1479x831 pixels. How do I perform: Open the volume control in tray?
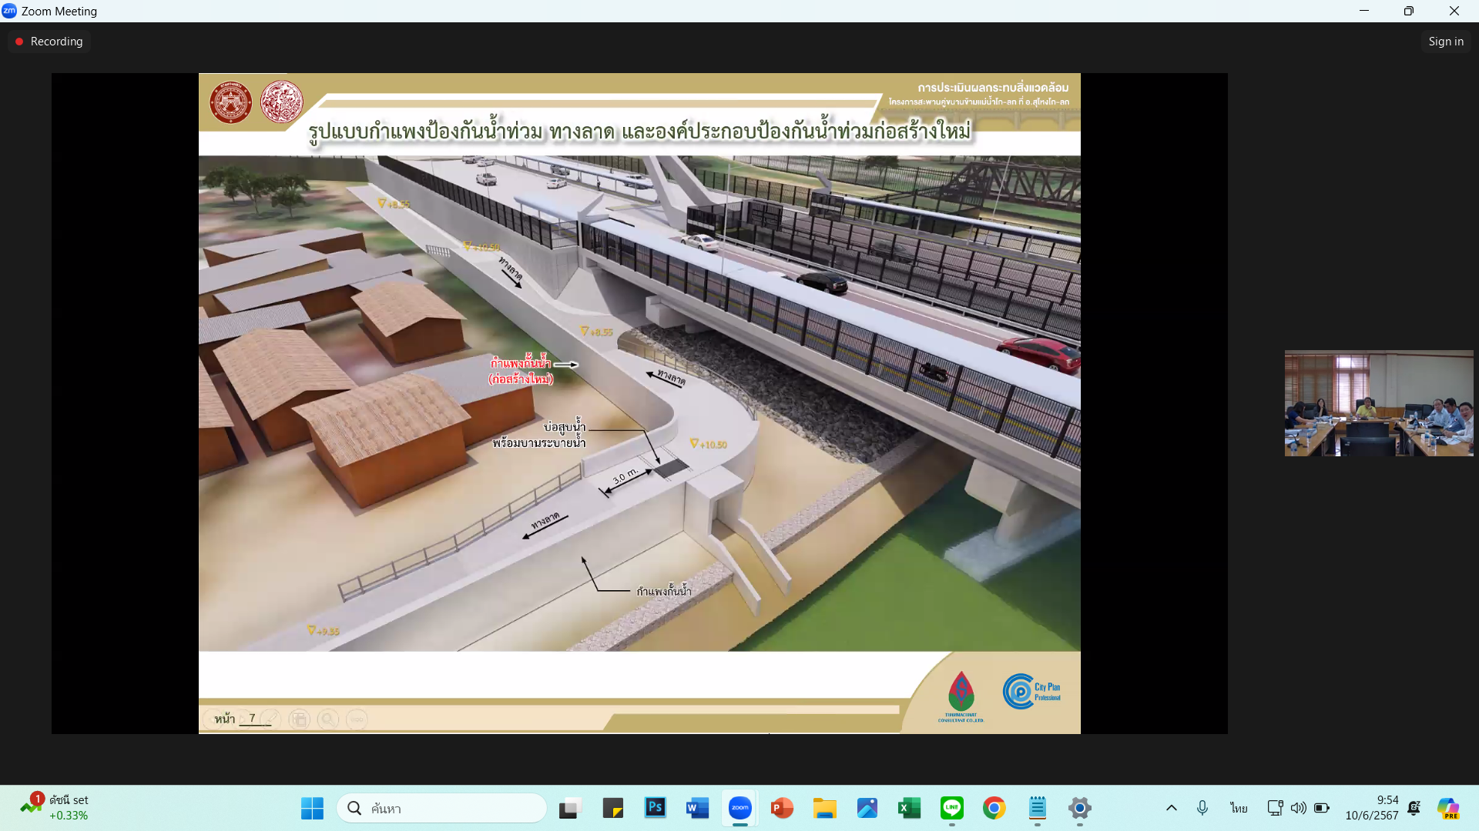coord(1299,808)
